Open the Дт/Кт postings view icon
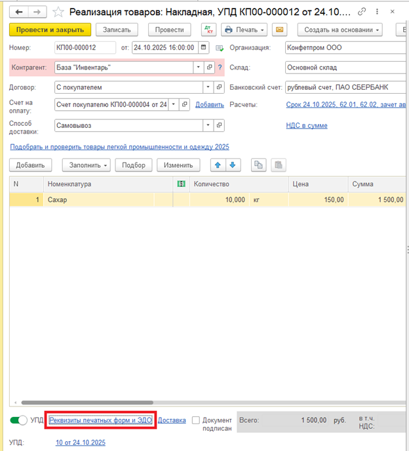Screen dimensions: 409x451 click(208, 29)
